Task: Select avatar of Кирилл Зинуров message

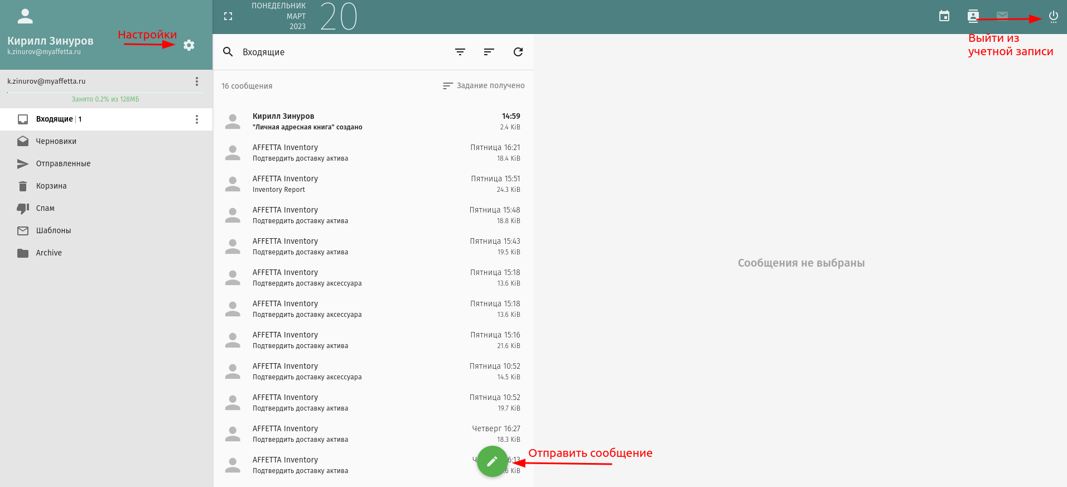Action: pos(233,122)
